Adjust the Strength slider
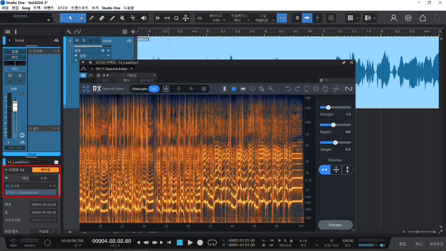446x251 pixels. [x=335, y=107]
